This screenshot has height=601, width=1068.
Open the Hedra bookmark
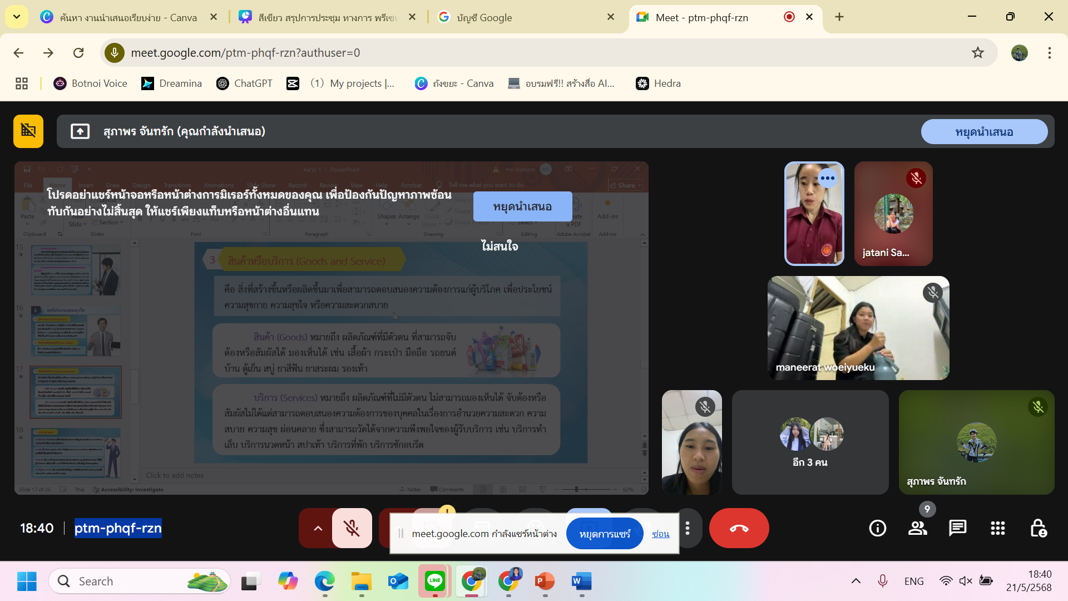[x=659, y=83]
